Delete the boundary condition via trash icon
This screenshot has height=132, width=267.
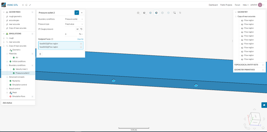coord(40,54)
